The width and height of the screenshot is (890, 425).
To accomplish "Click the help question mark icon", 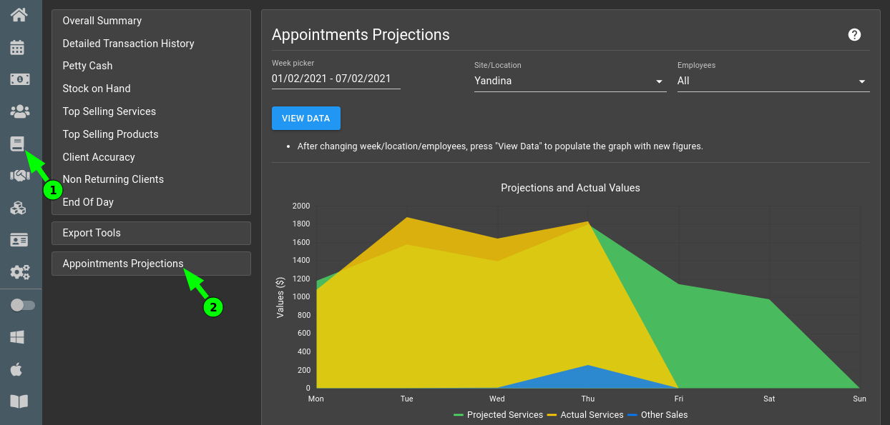I will 854,34.
